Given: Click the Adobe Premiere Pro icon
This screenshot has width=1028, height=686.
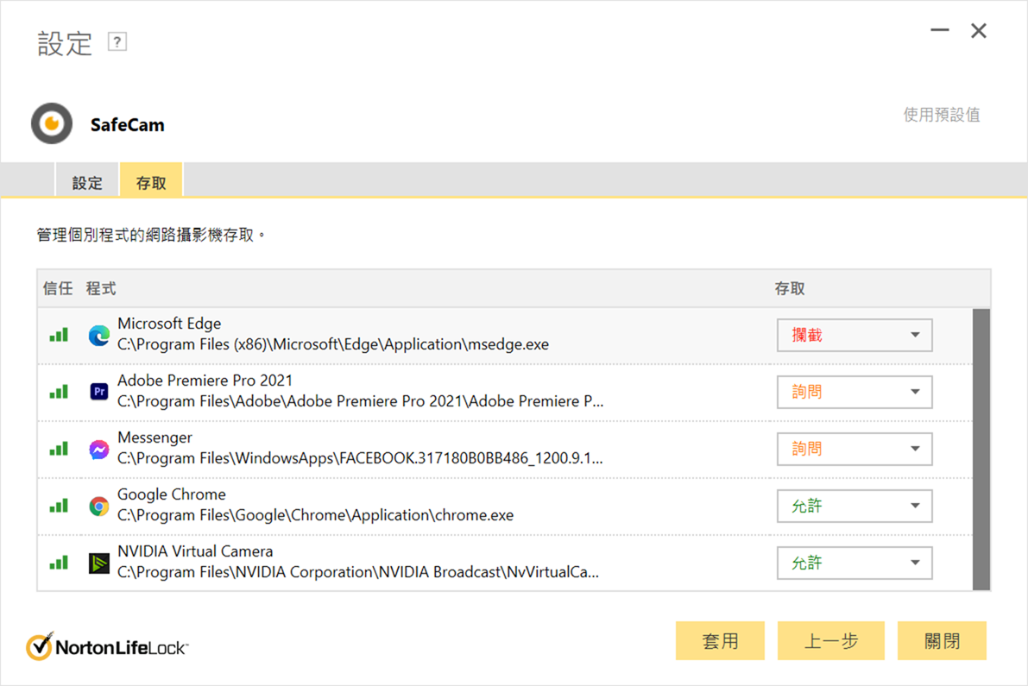Looking at the screenshot, I should pos(99,392).
